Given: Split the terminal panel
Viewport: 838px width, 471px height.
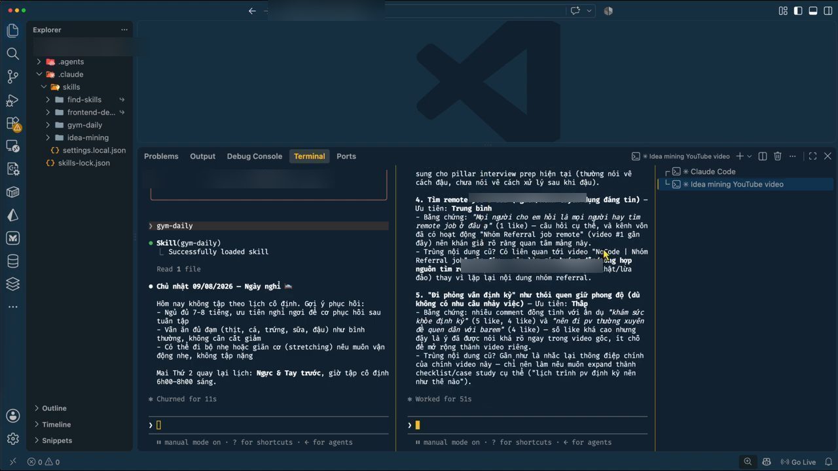Looking at the screenshot, I should click(x=763, y=156).
